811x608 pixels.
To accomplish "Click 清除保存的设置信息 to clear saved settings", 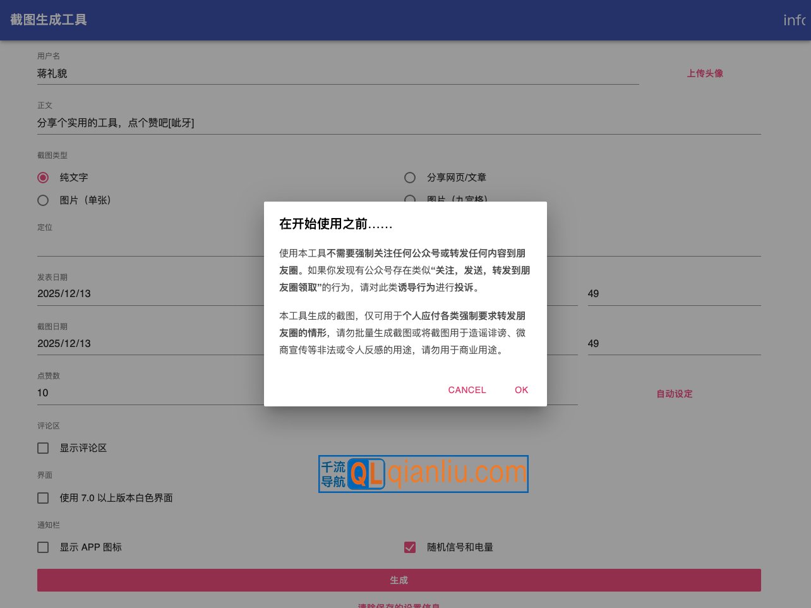I will [x=399, y=605].
